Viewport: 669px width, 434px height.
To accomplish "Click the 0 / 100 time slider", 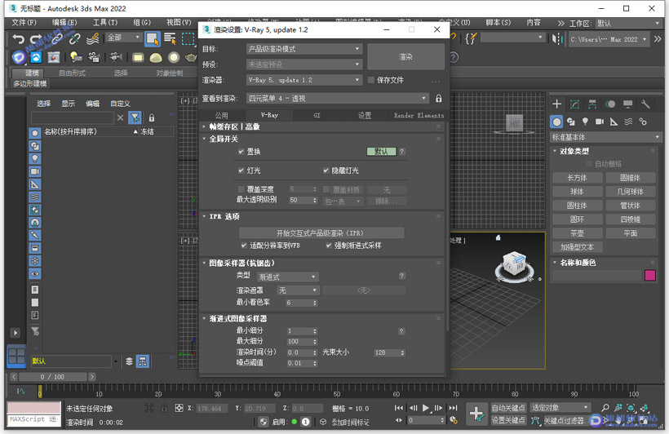I will (52, 377).
